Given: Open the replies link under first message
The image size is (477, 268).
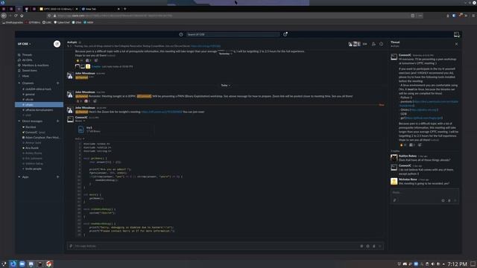Looking at the screenshot, I should [96, 66].
